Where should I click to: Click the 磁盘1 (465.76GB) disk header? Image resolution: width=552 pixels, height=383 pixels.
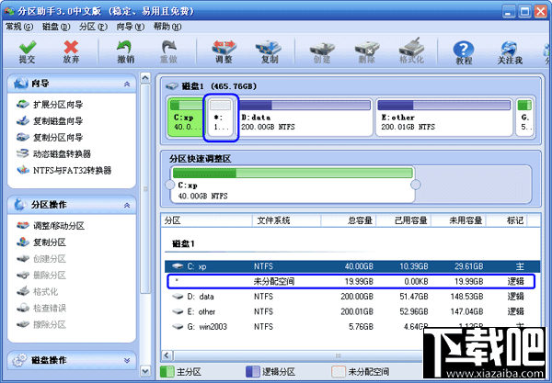pos(212,86)
